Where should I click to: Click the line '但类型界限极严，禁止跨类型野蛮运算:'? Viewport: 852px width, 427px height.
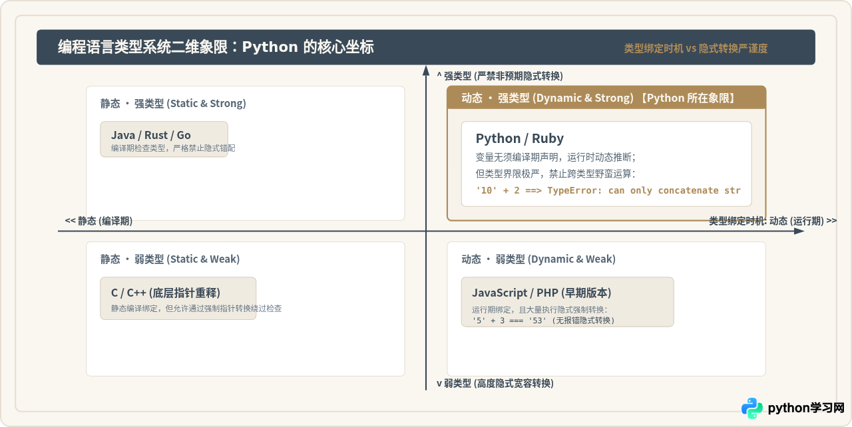[556, 174]
